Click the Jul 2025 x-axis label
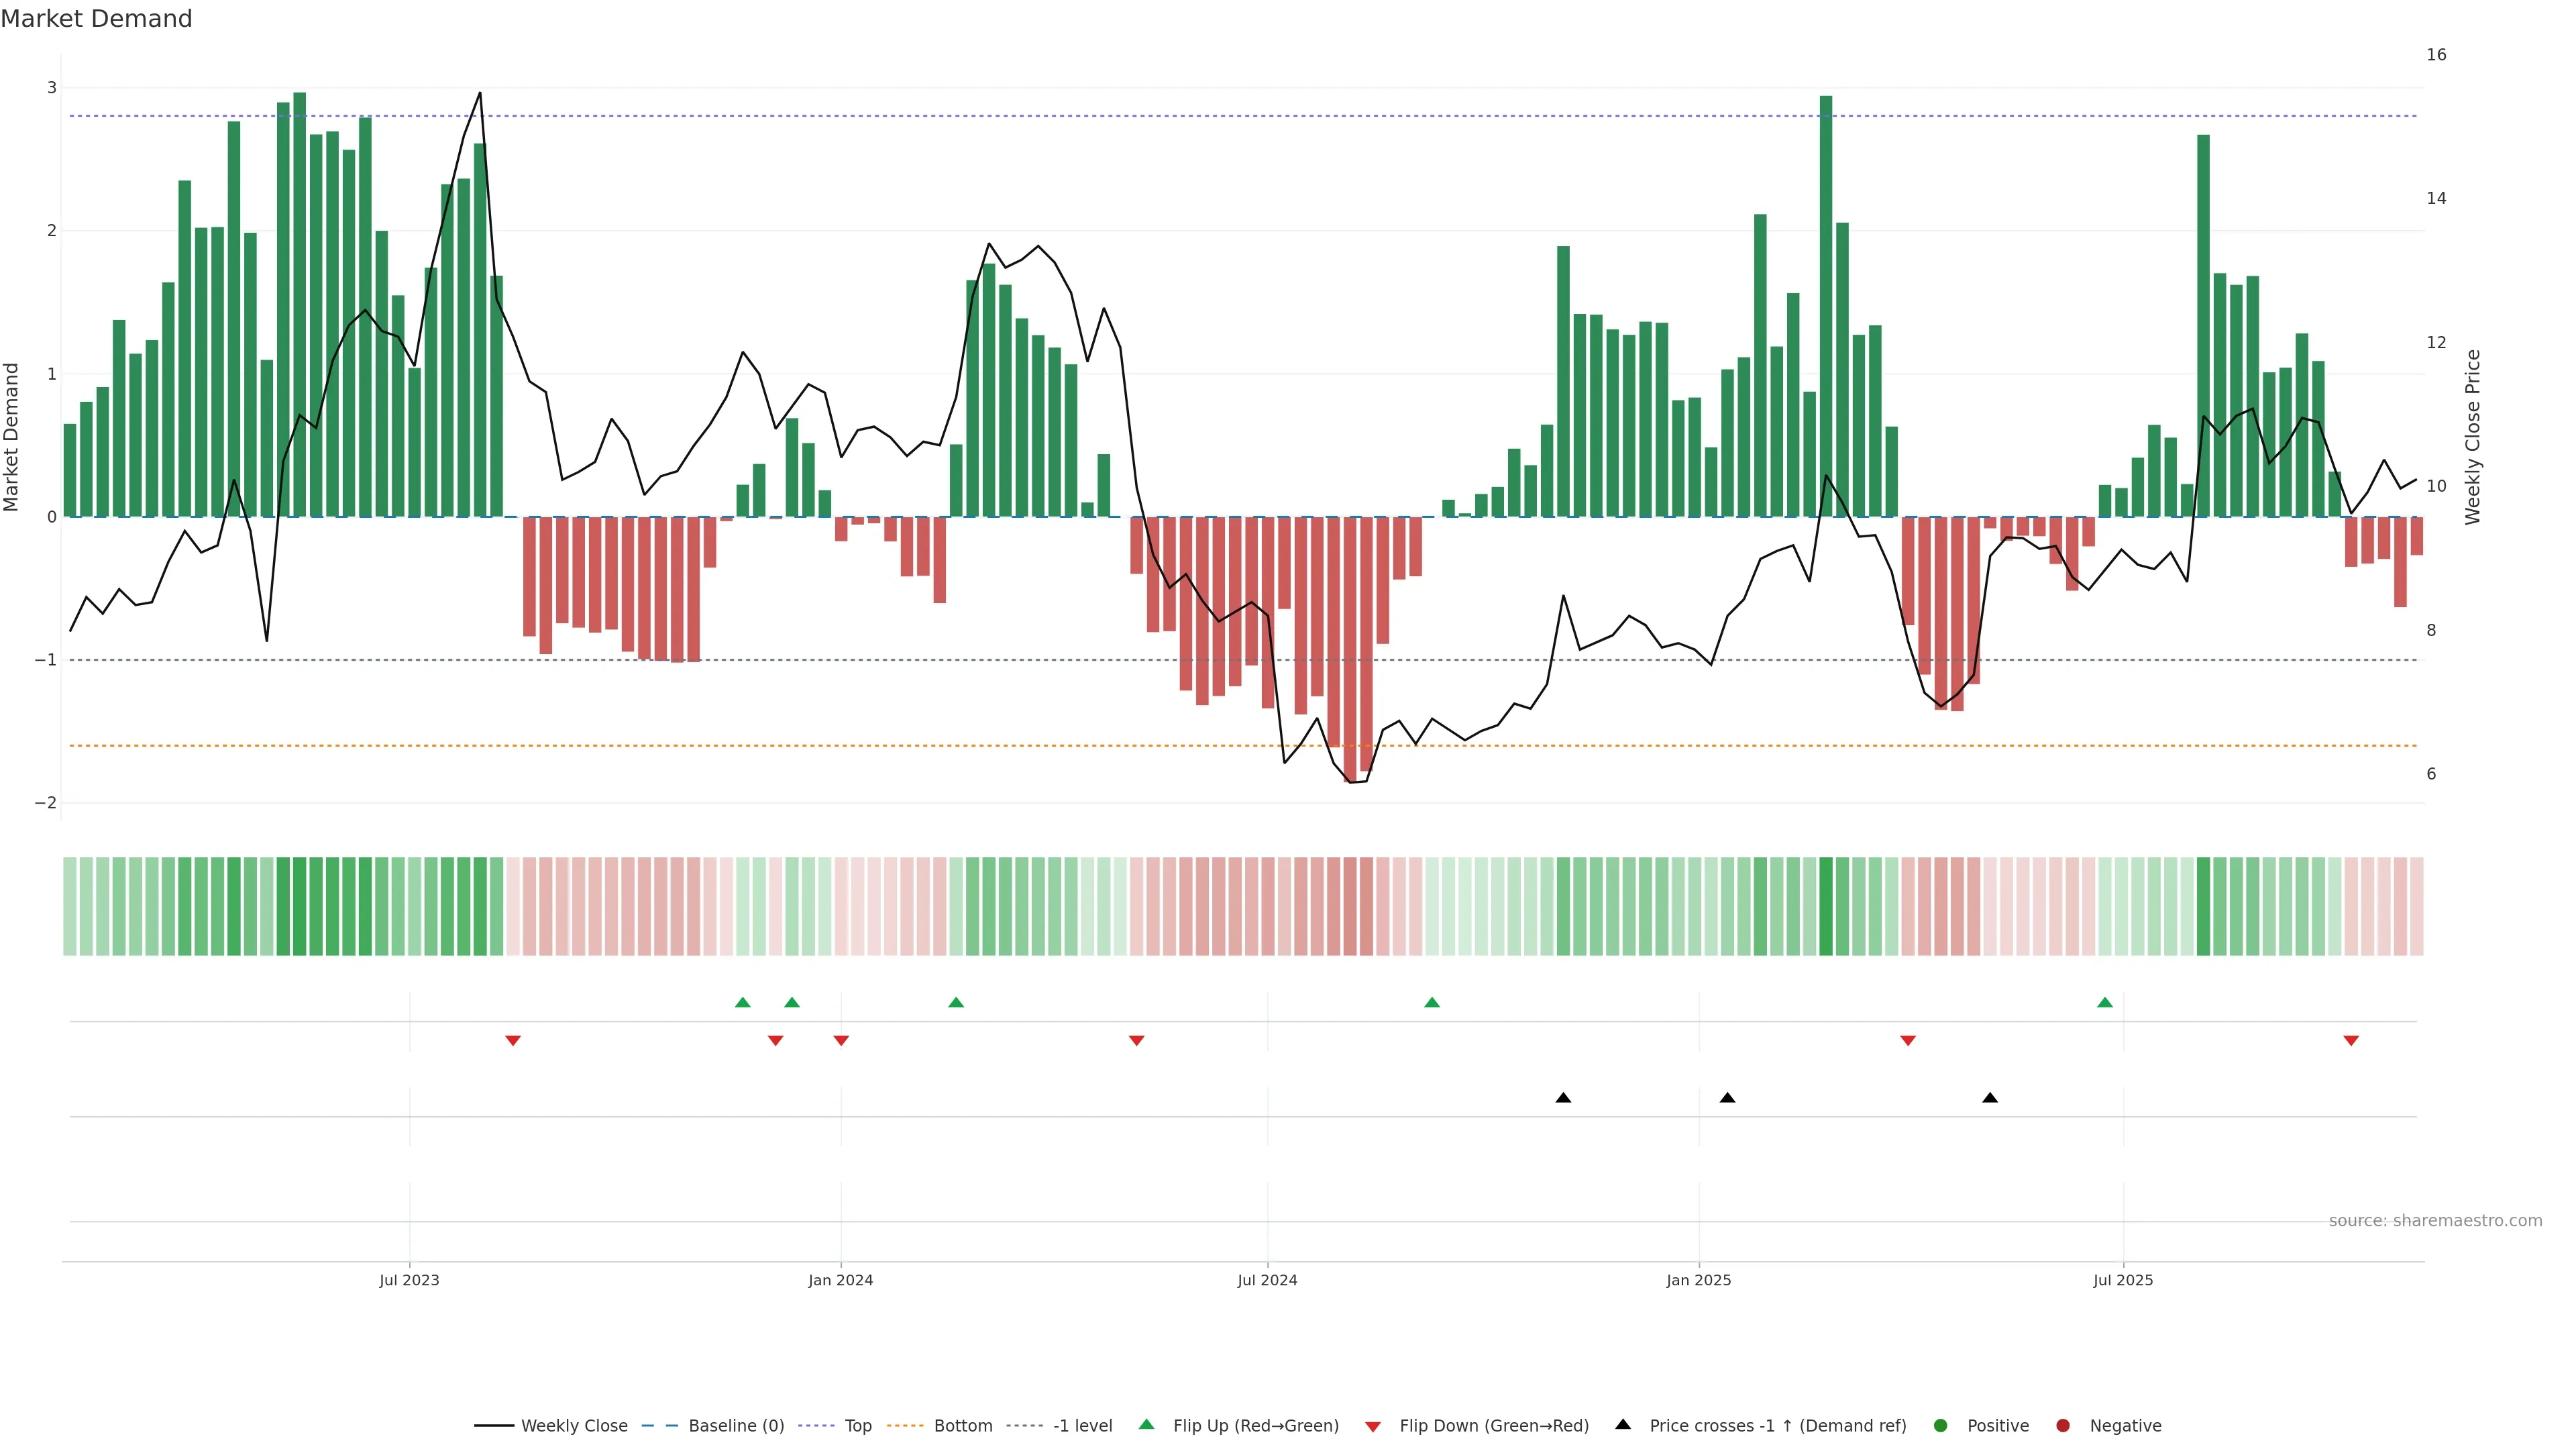The height and width of the screenshot is (1449, 2576). coord(2123,1280)
